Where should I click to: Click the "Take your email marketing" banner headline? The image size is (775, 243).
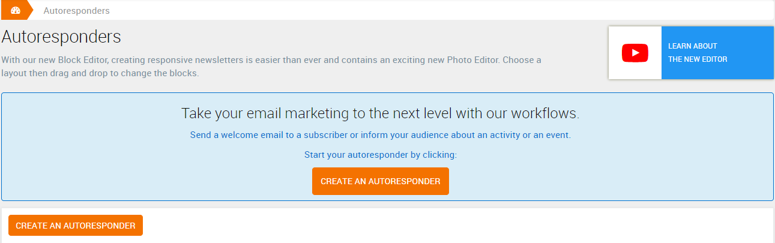(x=380, y=113)
